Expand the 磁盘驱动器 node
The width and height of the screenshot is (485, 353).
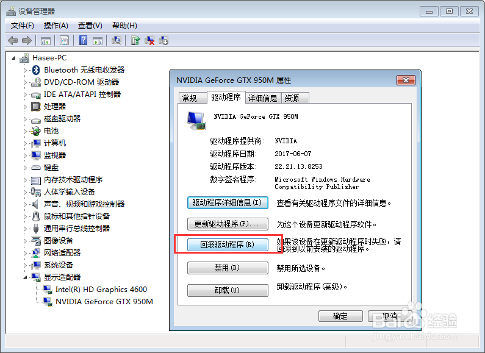[26, 119]
